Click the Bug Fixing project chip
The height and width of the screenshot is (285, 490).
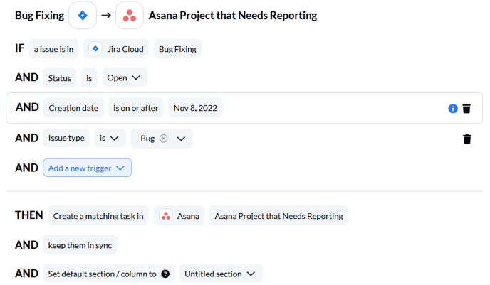[x=177, y=49]
